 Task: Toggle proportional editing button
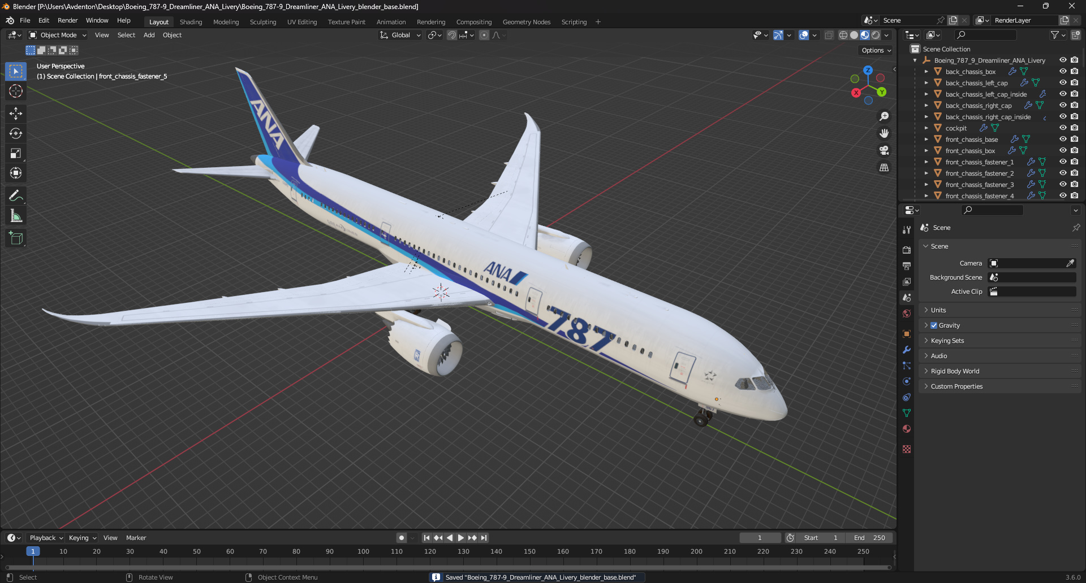point(484,35)
